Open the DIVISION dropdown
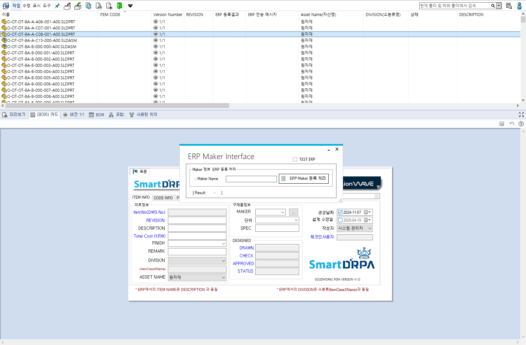This screenshot has width=526, height=345. coord(197,261)
